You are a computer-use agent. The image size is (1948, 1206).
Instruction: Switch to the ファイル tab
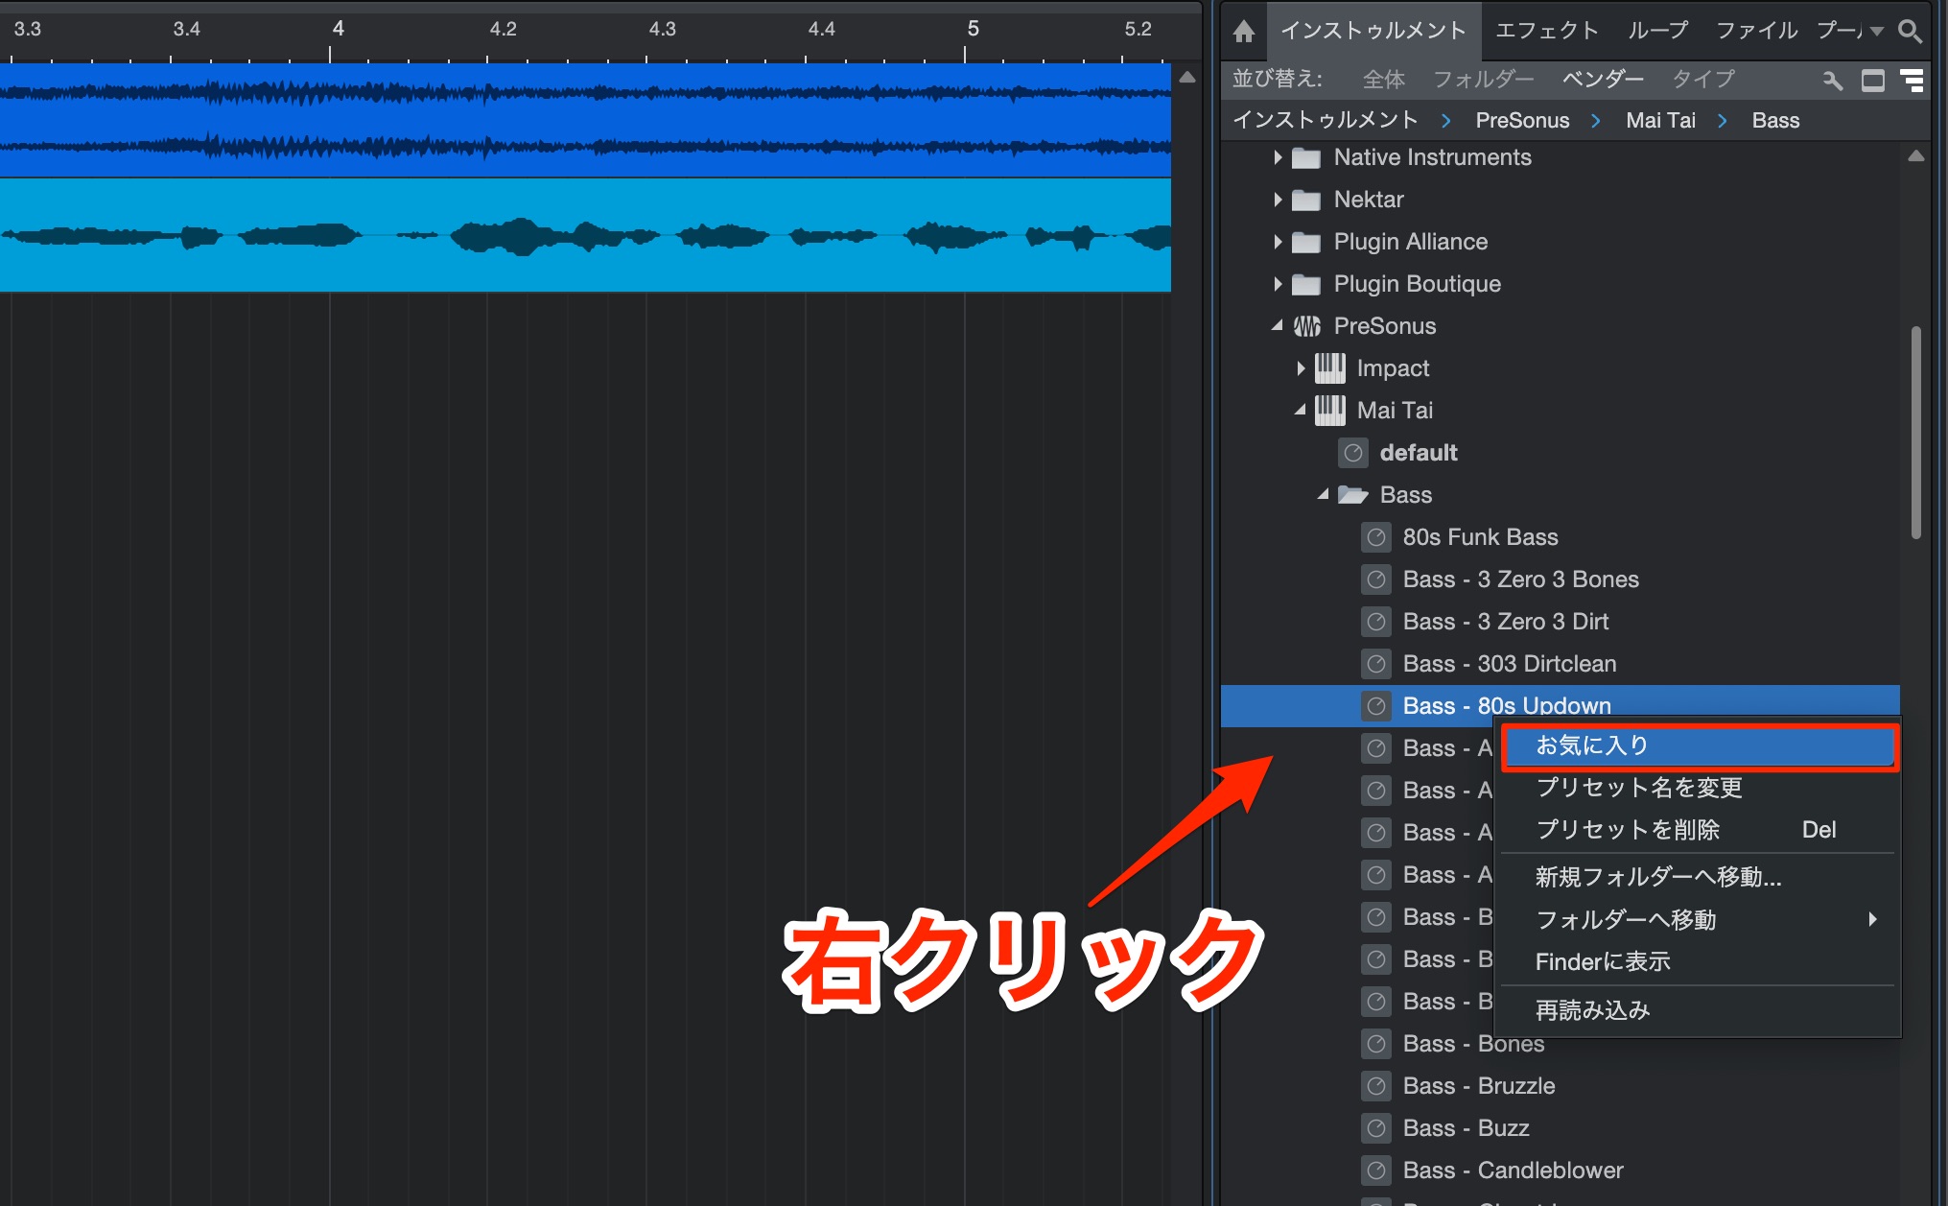point(1756,31)
